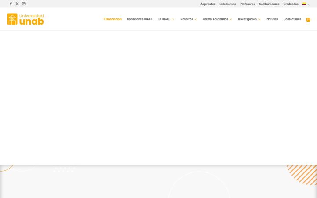Click the Colombia flag language icon
The image size is (317, 198).
click(x=304, y=4)
